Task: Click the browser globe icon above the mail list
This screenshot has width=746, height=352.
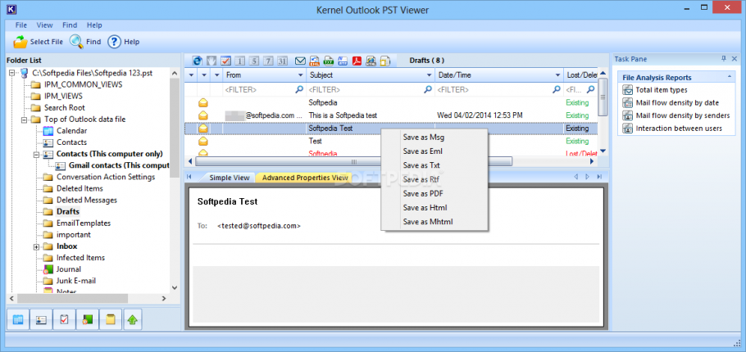Action: coord(198,61)
